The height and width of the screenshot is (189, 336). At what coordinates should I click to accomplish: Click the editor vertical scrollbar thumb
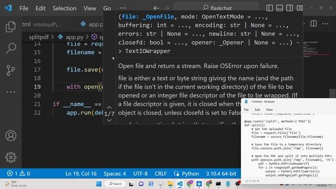(x=332, y=93)
